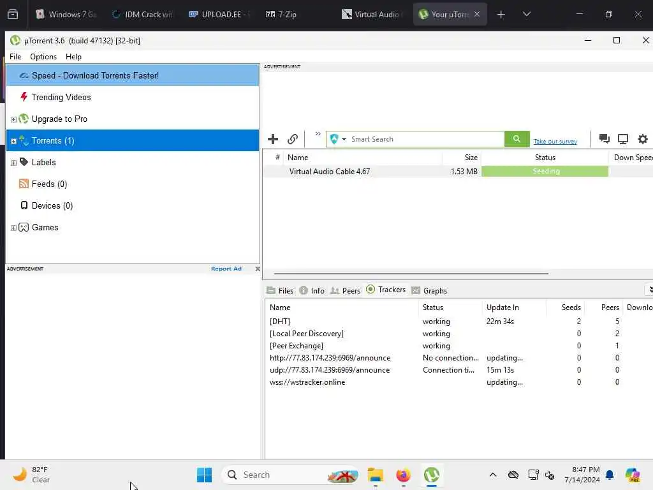Select the [Peer Exchange] tracker row
Image resolution: width=653 pixels, height=490 pixels.
[x=459, y=346]
